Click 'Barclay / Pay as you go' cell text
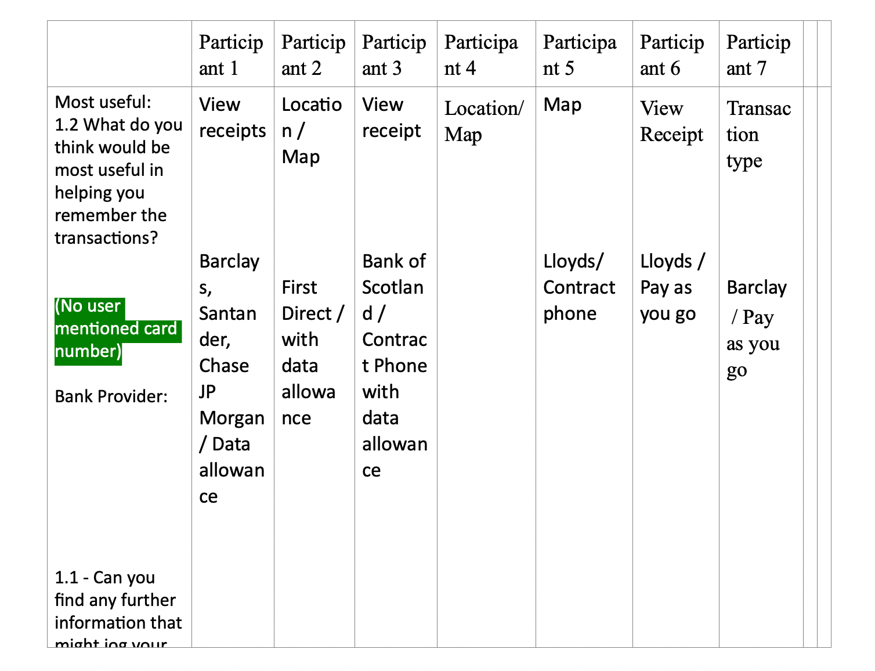The height and width of the screenshot is (671, 875). tap(757, 329)
